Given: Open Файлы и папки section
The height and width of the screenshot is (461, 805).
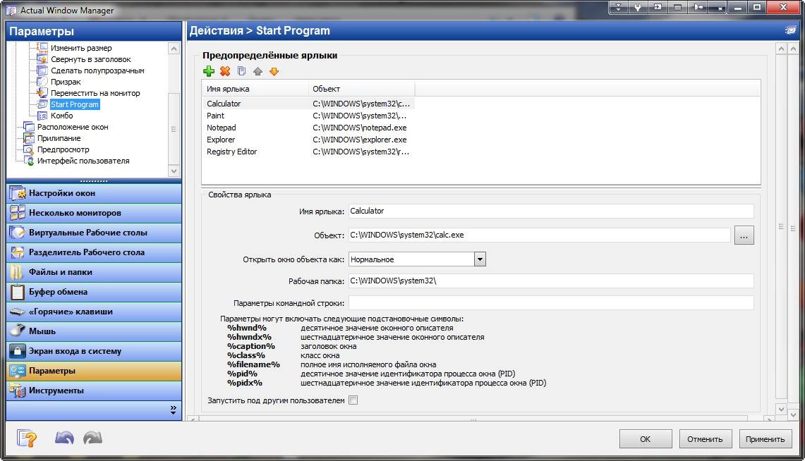Looking at the screenshot, I should point(94,272).
